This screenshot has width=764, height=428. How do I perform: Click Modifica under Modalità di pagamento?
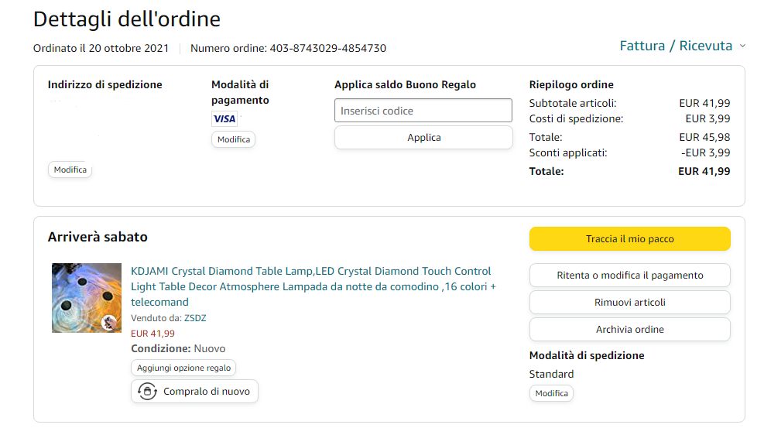point(233,139)
